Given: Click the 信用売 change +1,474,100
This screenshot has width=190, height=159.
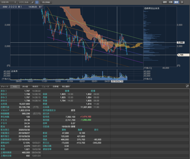Looking at the screenshot, I should (86, 117).
